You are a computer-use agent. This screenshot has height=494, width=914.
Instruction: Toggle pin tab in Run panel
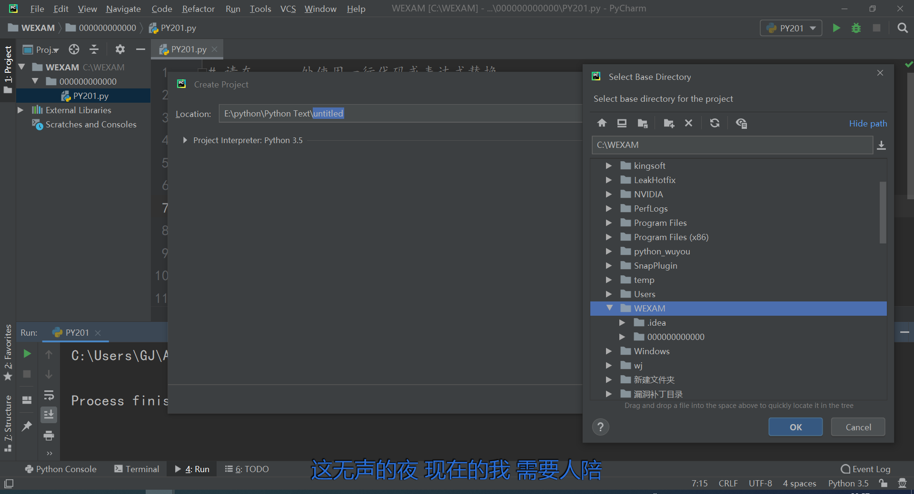tap(27, 426)
